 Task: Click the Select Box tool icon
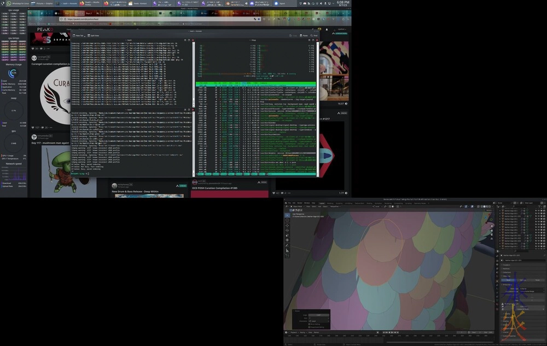pos(288,215)
